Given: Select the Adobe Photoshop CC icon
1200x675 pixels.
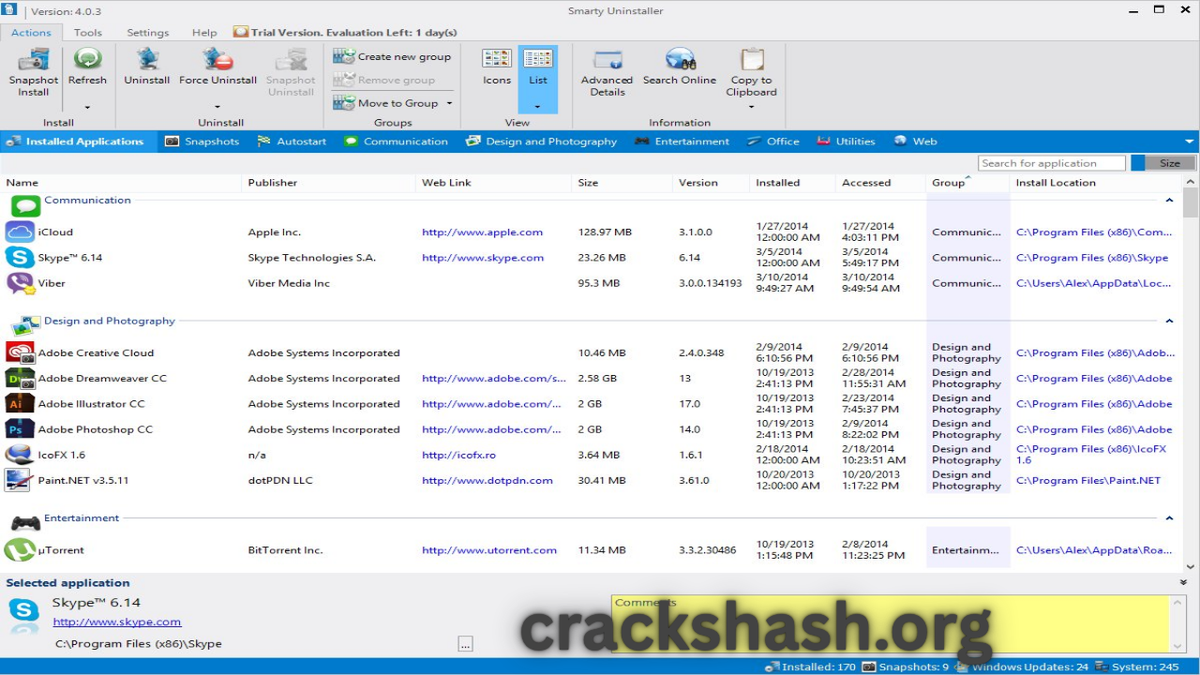Looking at the screenshot, I should pos(20,428).
